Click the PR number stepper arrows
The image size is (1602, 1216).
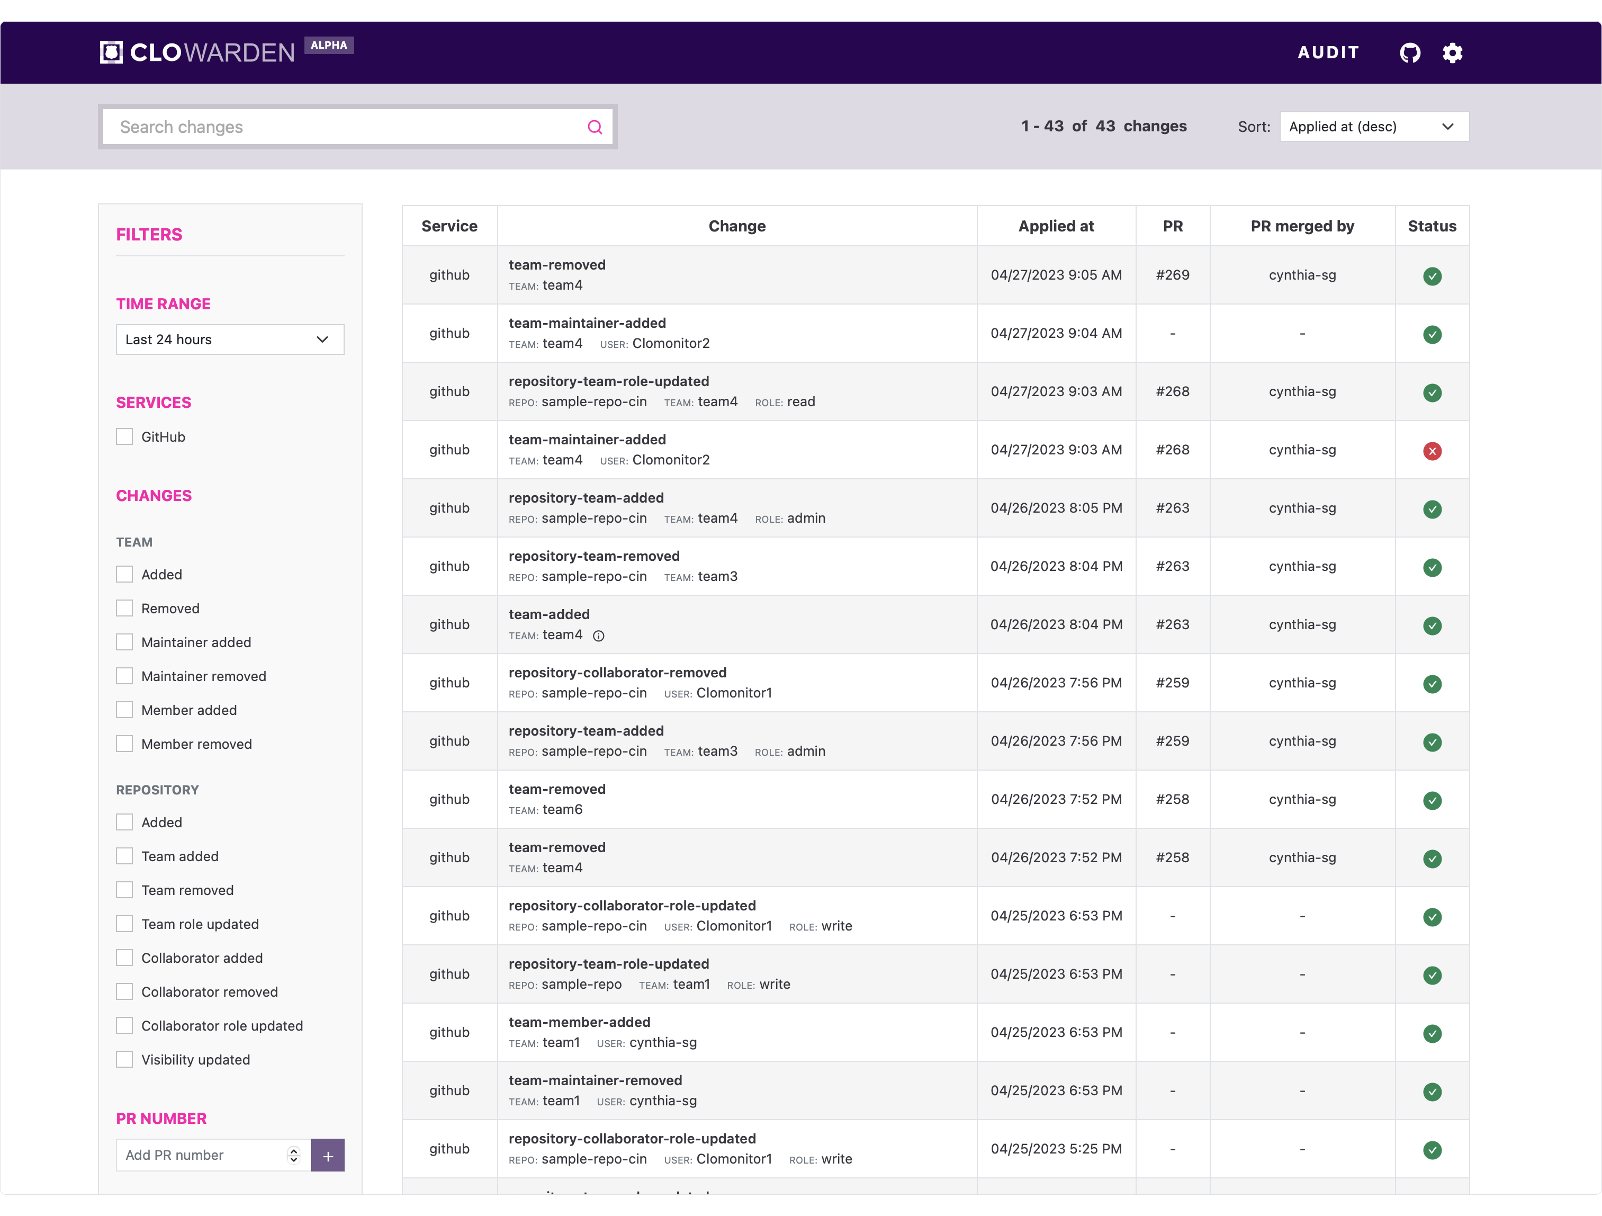tap(293, 1155)
